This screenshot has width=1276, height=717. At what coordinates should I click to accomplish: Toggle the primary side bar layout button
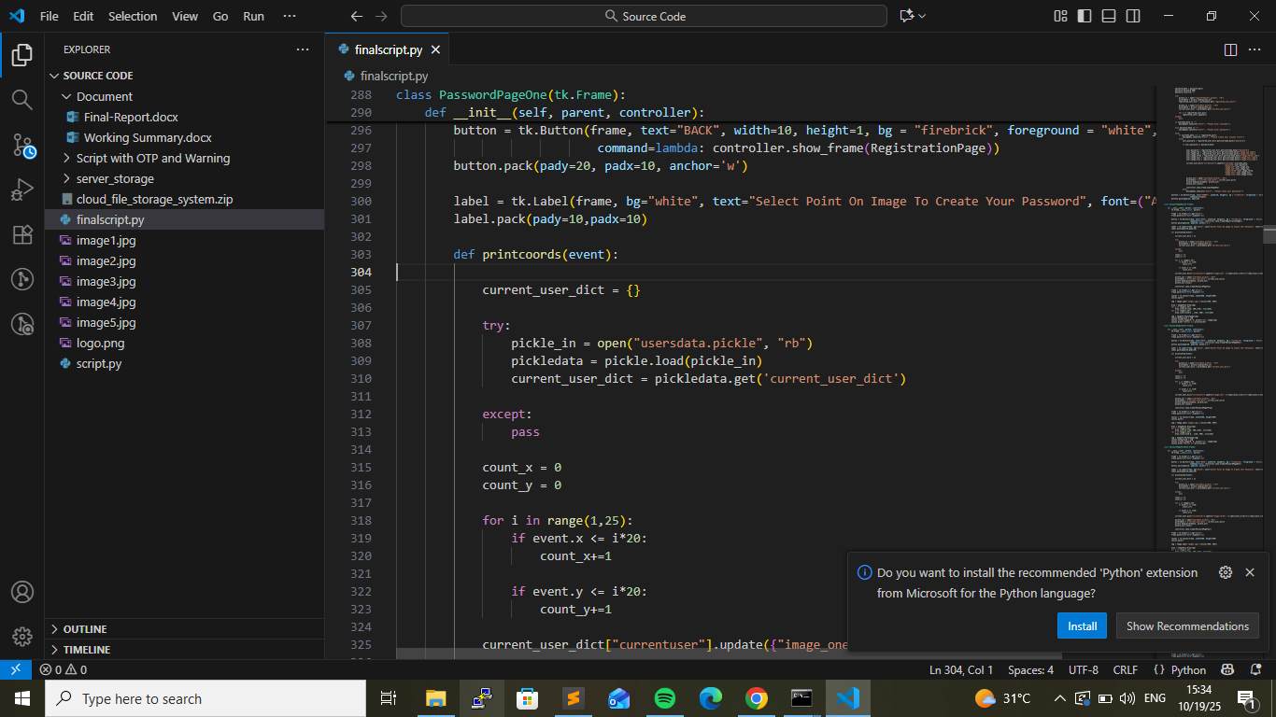pos(1085,16)
